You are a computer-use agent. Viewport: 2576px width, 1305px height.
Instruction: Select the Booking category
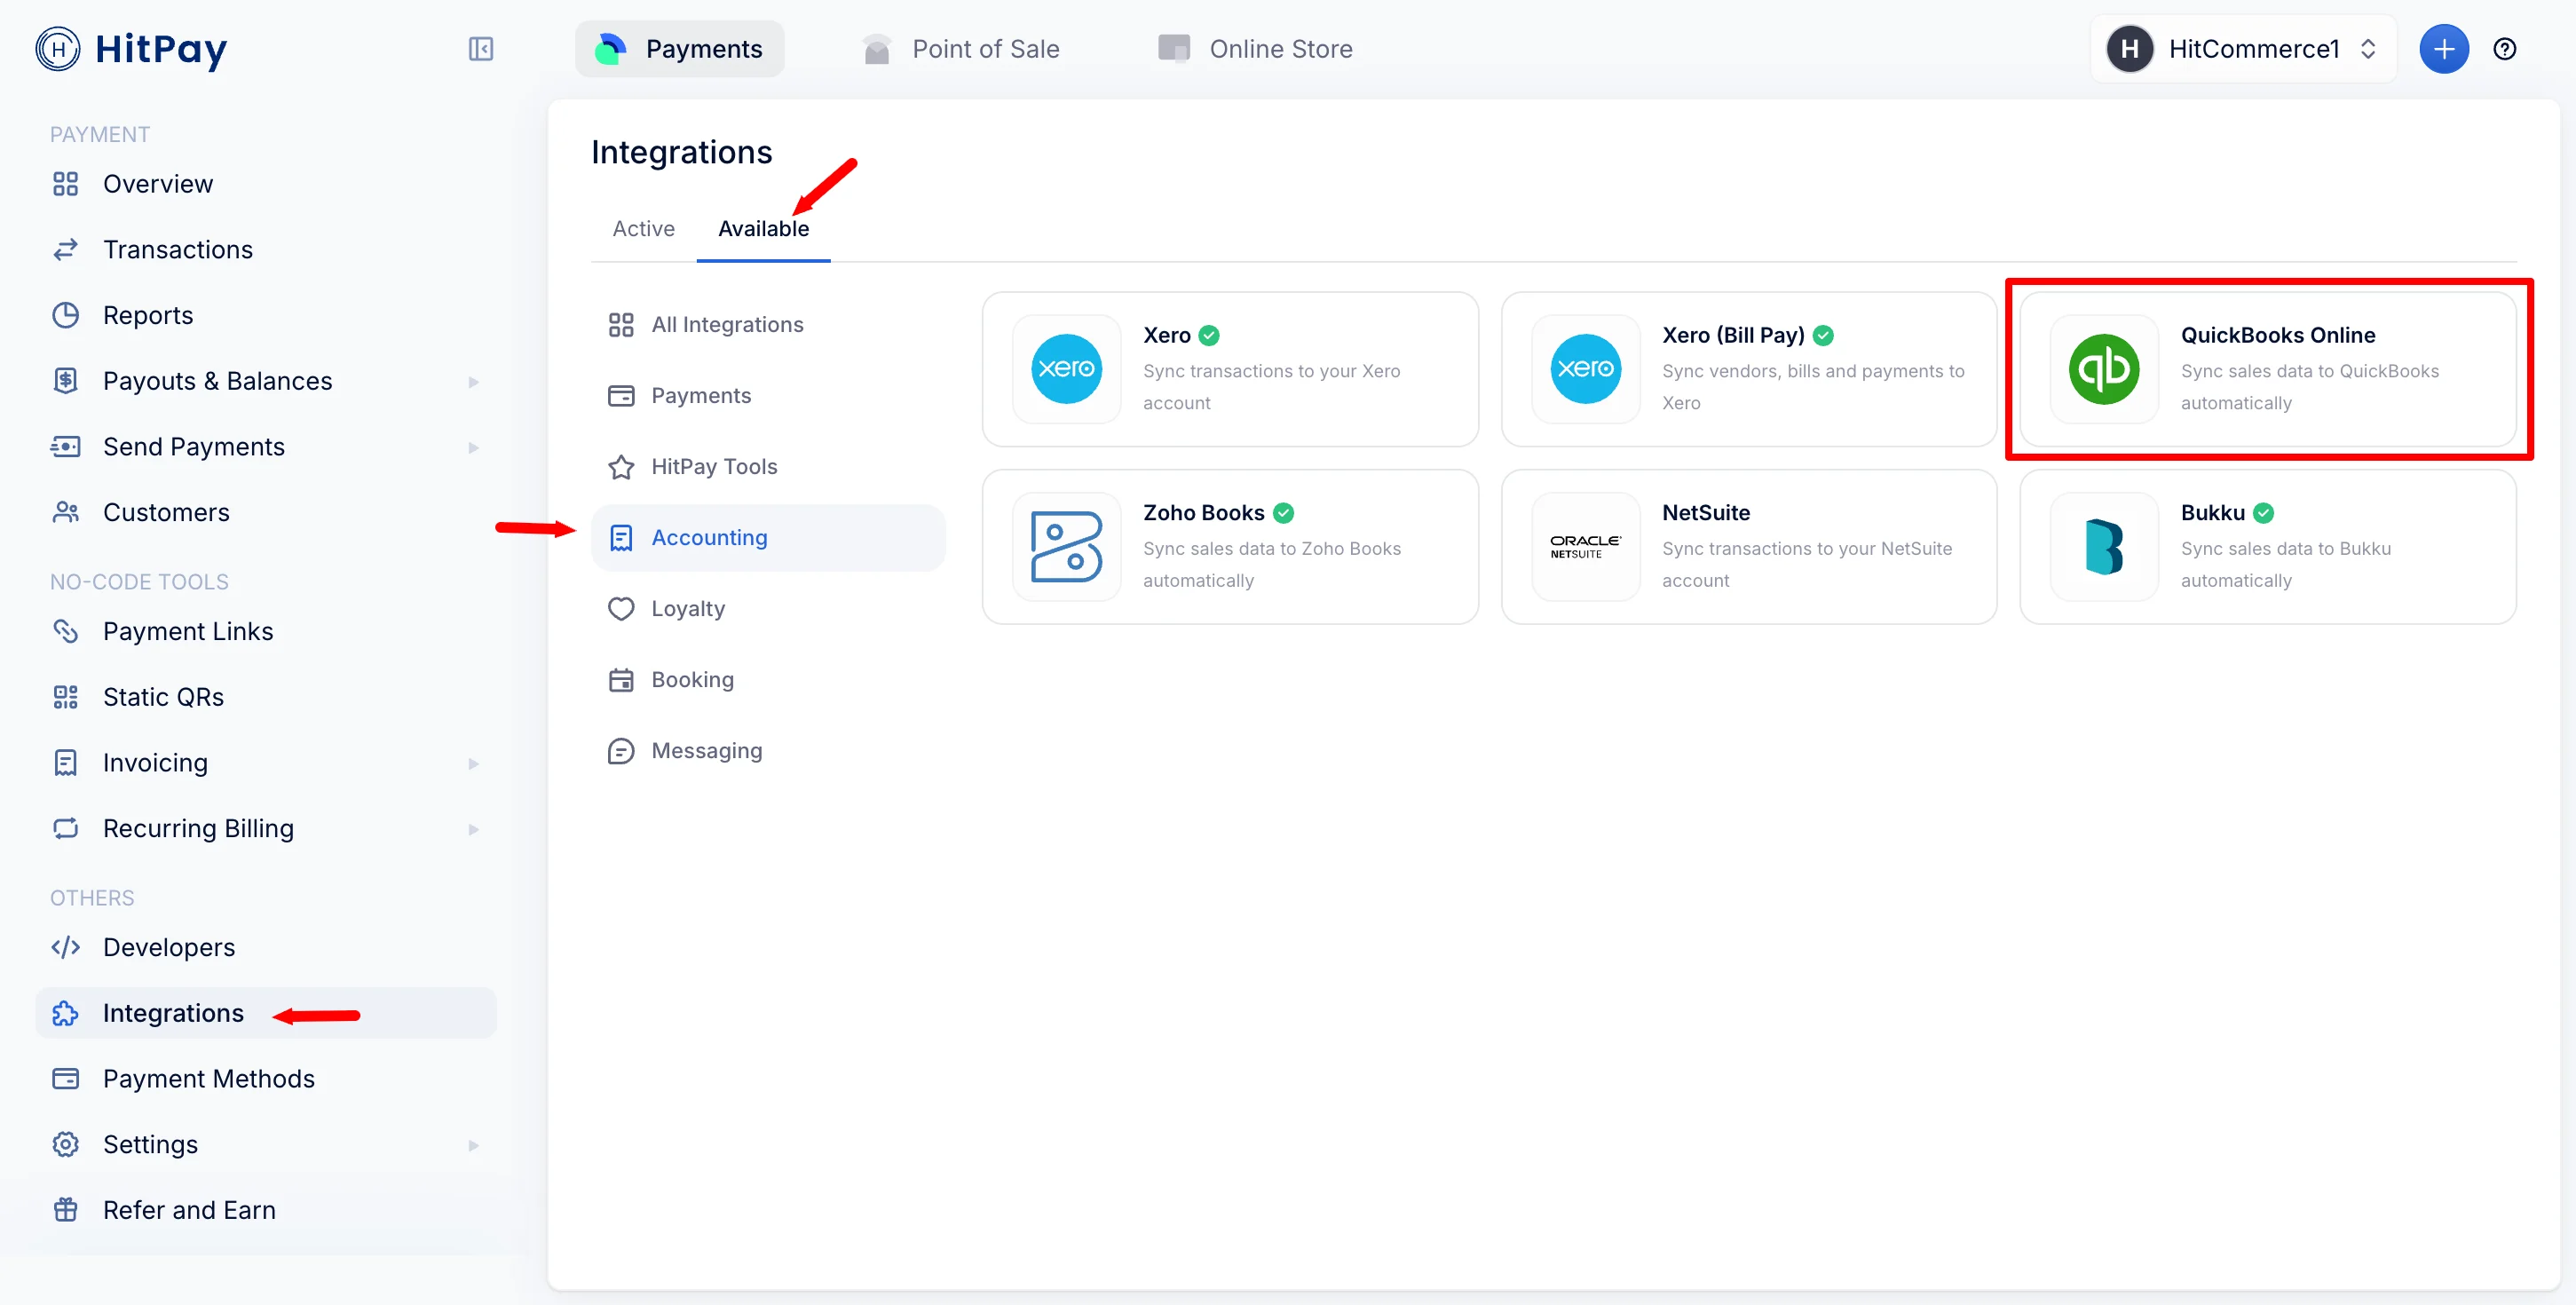coord(767,680)
